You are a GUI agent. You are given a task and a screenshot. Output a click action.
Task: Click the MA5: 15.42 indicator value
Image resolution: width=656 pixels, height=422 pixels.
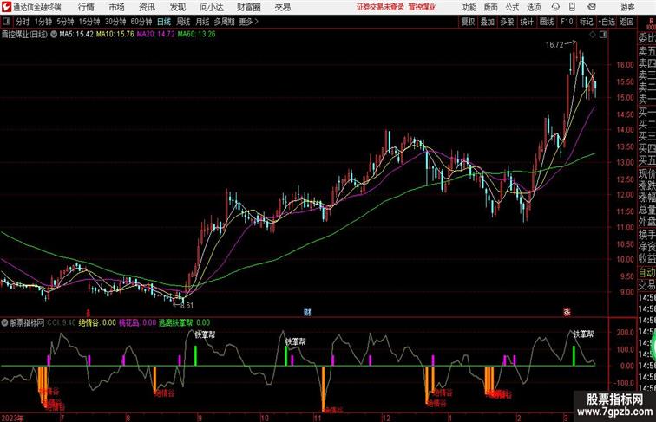[76, 35]
